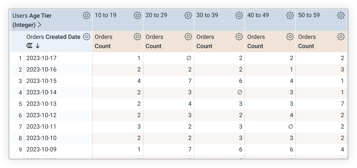
Task: Select the 2023-10-15 date cell
Action: click(x=41, y=81)
